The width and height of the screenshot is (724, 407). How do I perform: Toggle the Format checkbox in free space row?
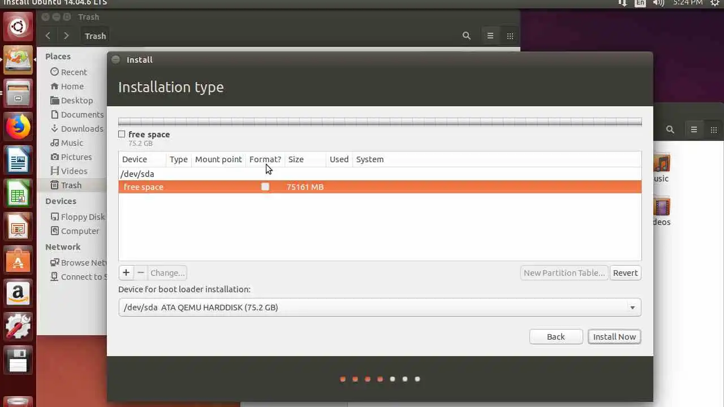pos(265,187)
